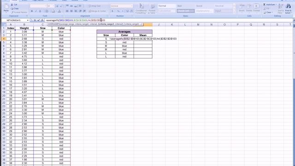295x166 pixels.
Task: Click Increase Decimal icon
Action: coord(127,11)
